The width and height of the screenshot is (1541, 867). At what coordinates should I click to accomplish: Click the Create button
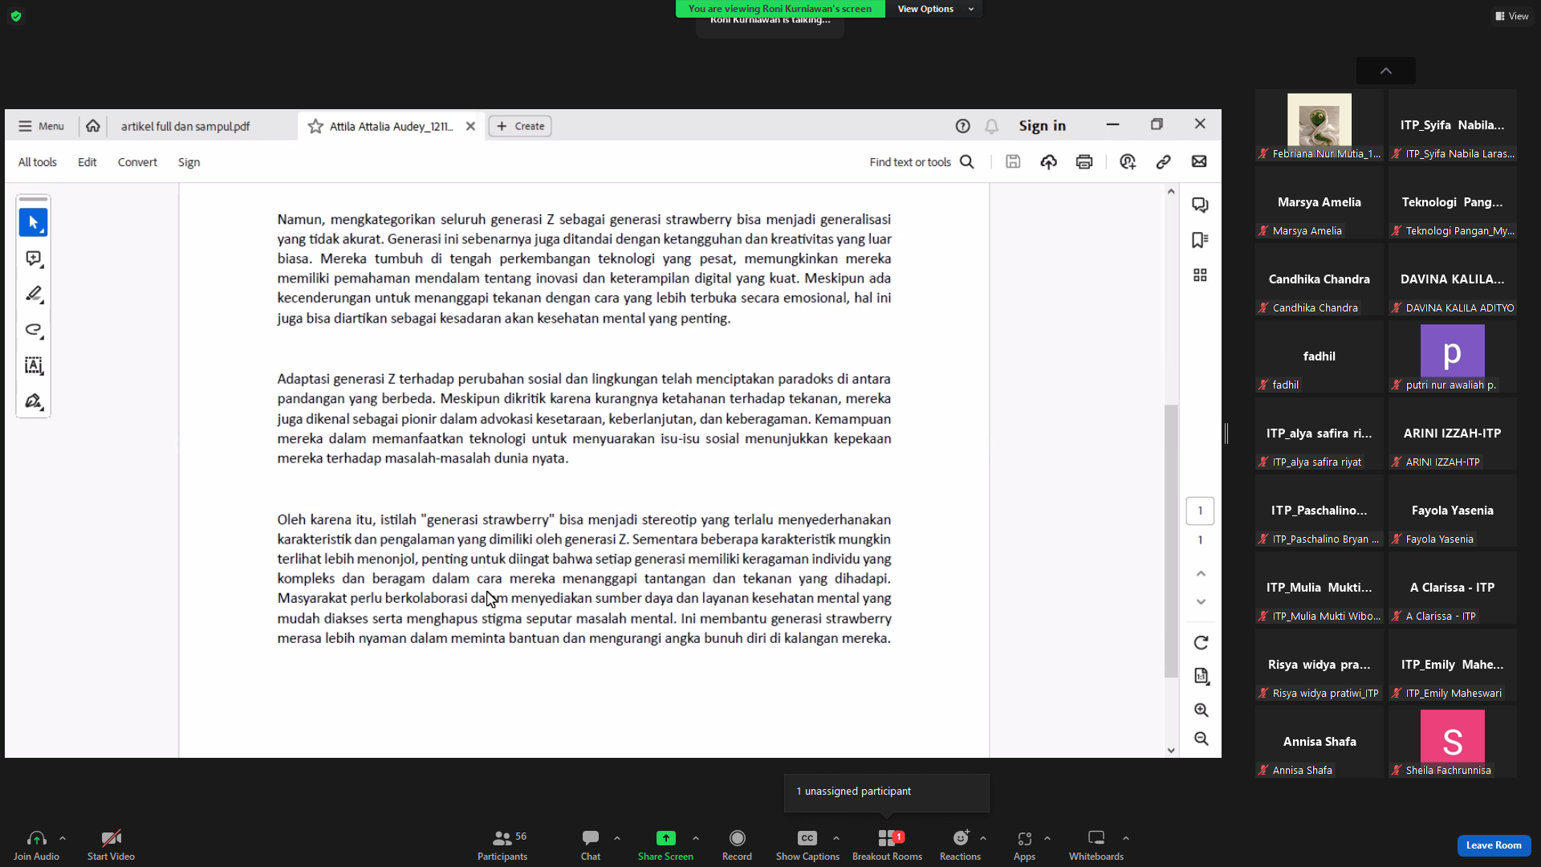click(x=520, y=126)
